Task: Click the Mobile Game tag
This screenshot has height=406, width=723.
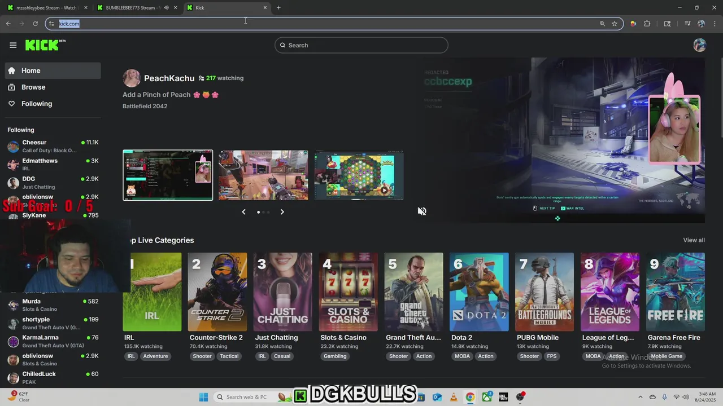Action: (667, 356)
